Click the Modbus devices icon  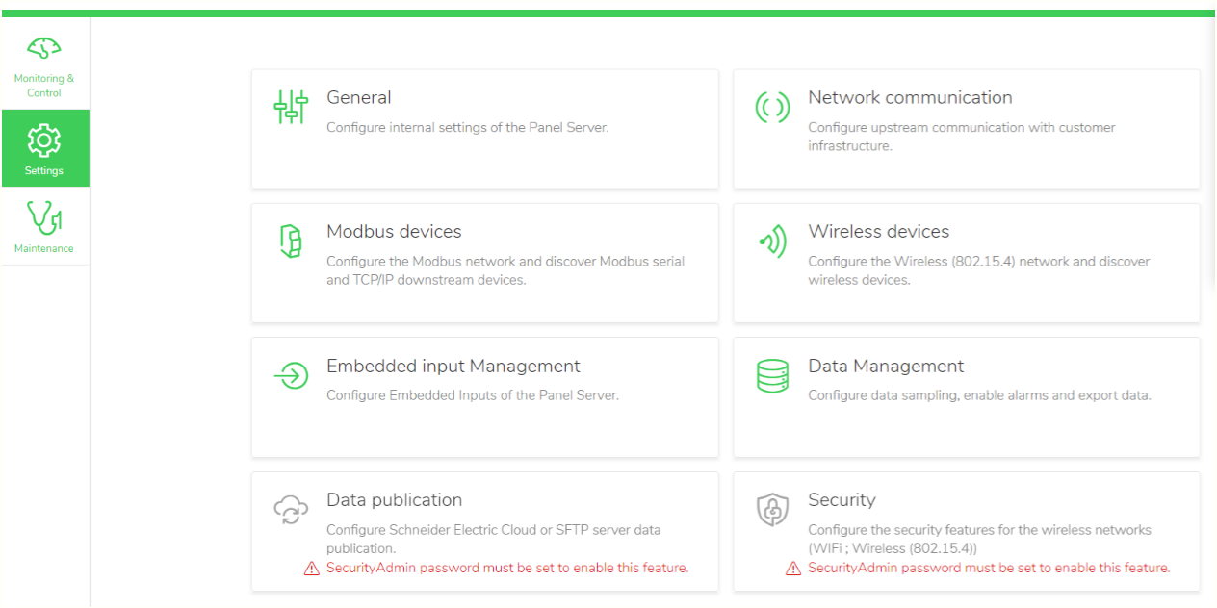coord(291,241)
